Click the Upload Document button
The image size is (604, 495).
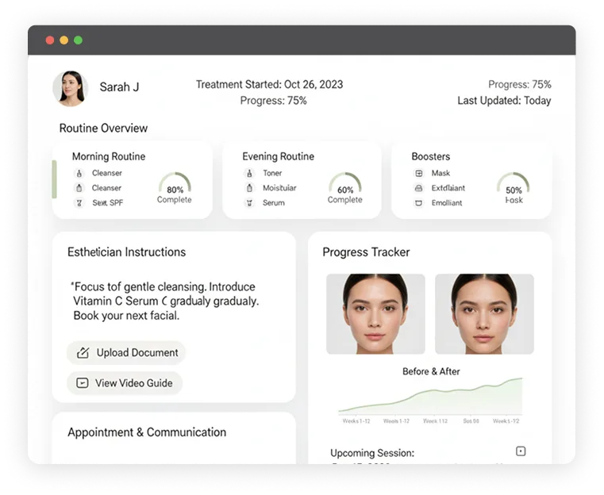(126, 353)
